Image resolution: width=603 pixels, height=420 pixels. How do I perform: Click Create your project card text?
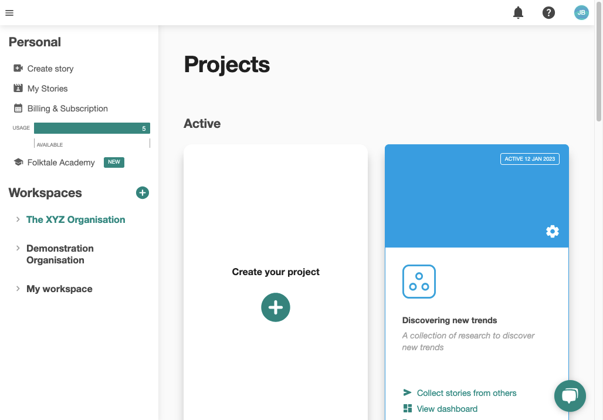275,272
